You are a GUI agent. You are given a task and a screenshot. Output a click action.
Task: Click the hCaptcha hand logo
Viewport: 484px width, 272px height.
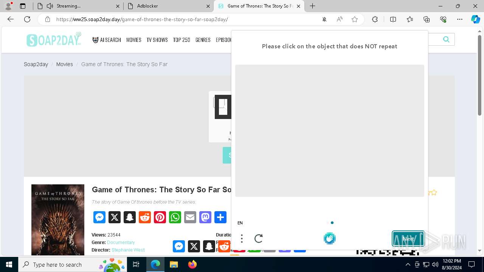pos(330,238)
